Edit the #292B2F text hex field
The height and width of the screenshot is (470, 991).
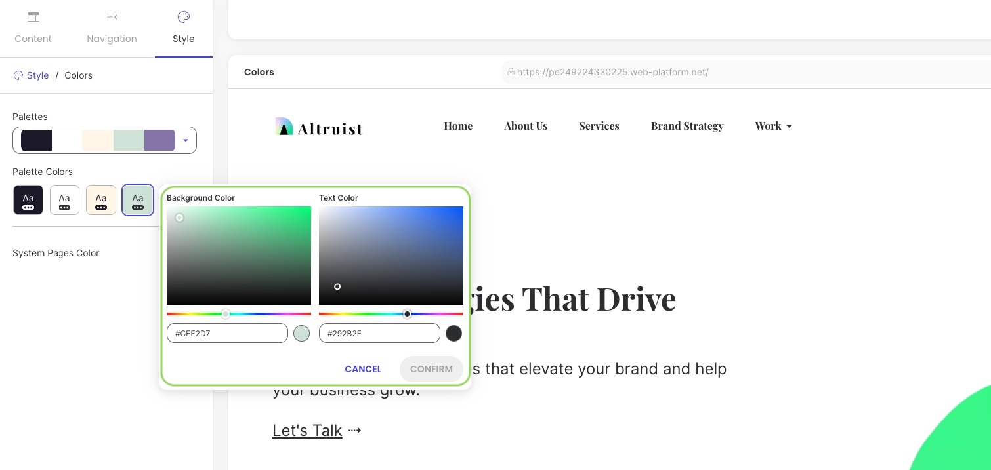[379, 333]
